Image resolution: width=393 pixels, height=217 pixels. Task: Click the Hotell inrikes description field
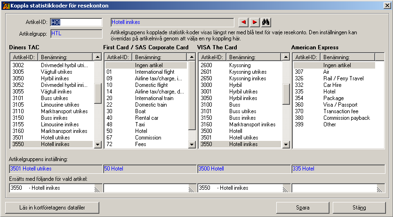(x=172, y=22)
